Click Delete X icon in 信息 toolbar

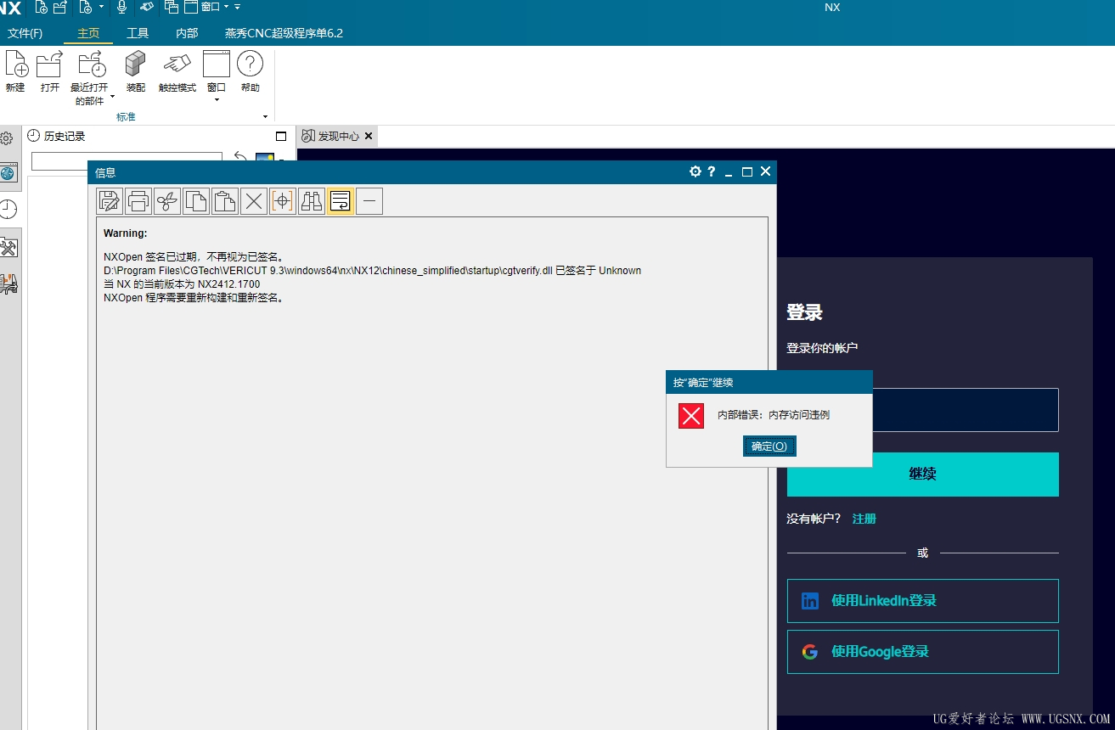(254, 201)
